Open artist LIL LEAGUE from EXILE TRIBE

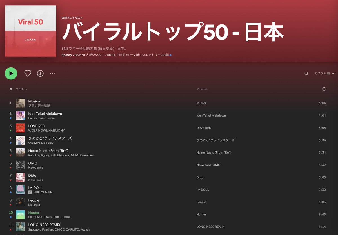click(49, 217)
